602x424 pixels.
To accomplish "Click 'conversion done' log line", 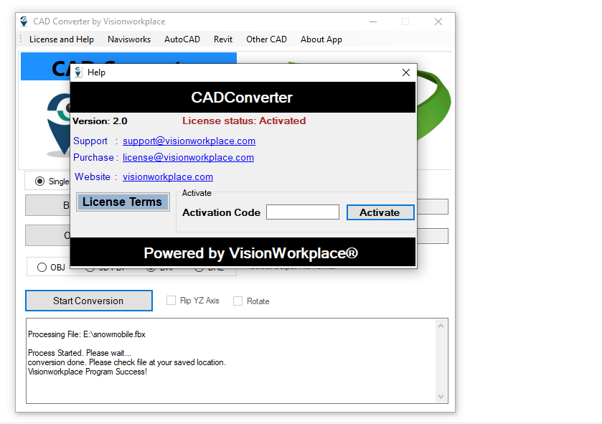I will click(127, 362).
